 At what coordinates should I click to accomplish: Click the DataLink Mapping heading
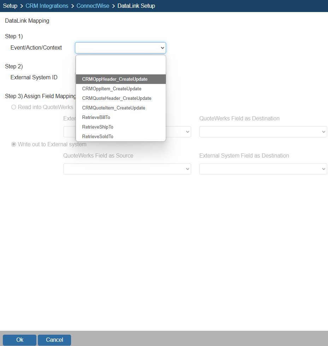click(x=27, y=21)
